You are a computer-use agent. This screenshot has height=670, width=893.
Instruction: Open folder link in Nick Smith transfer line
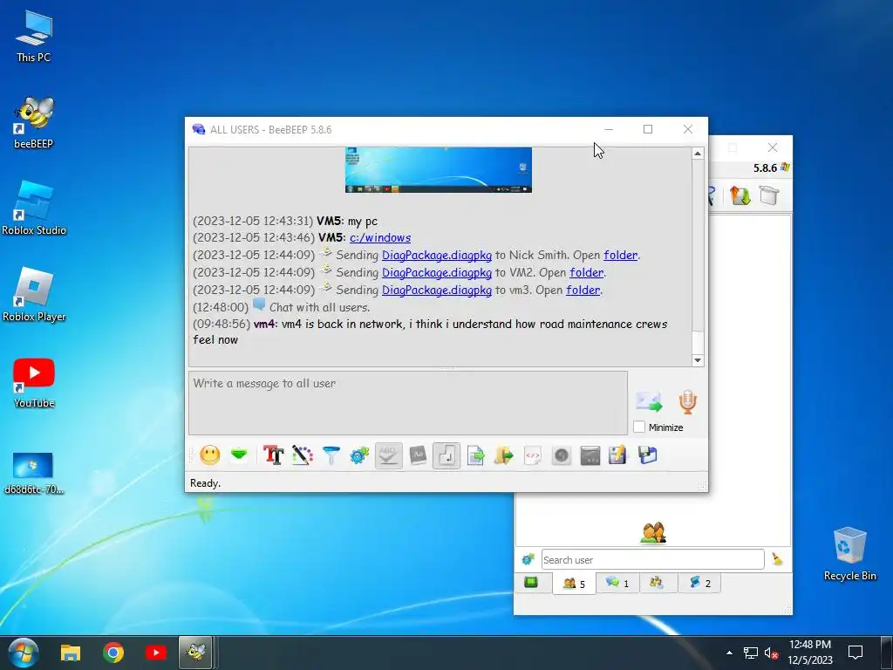coord(620,256)
